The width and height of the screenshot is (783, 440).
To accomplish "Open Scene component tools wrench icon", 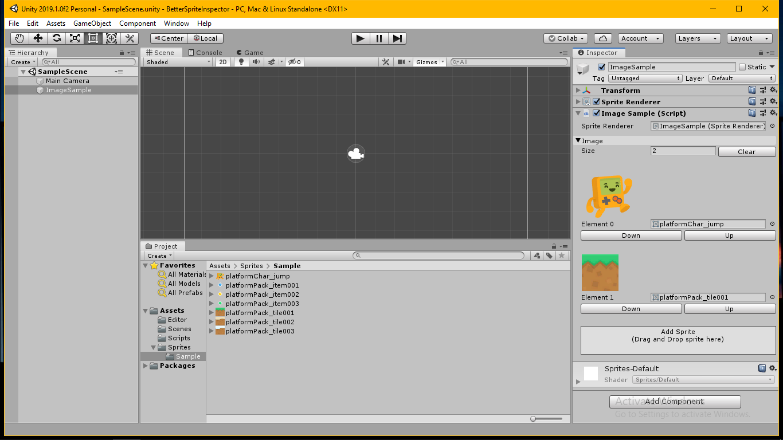I will tap(386, 62).
